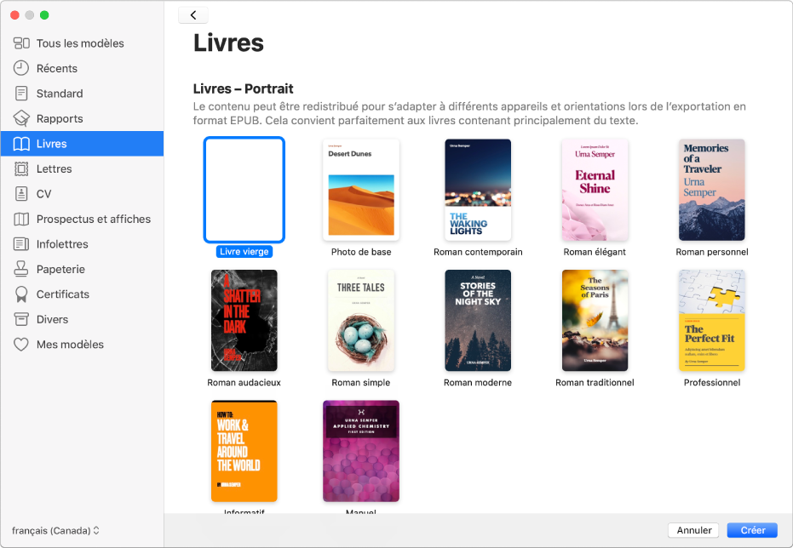Click the Roman élégant label
Screen dimensions: 793x548
point(595,252)
